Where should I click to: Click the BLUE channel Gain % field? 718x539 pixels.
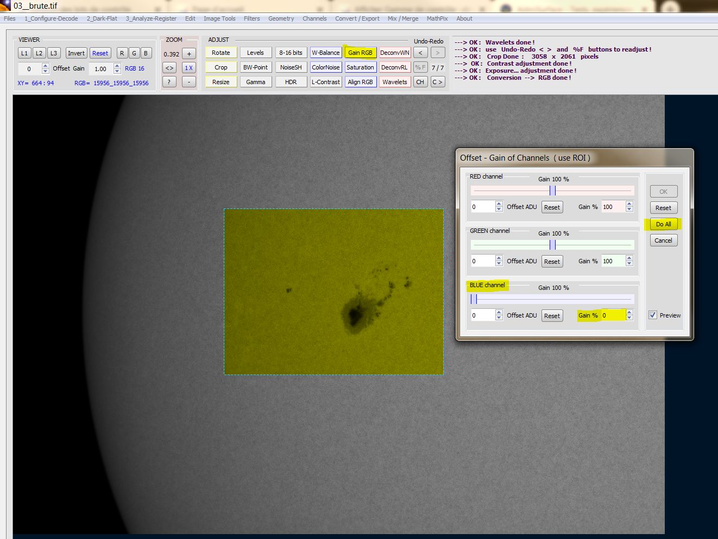pos(613,315)
